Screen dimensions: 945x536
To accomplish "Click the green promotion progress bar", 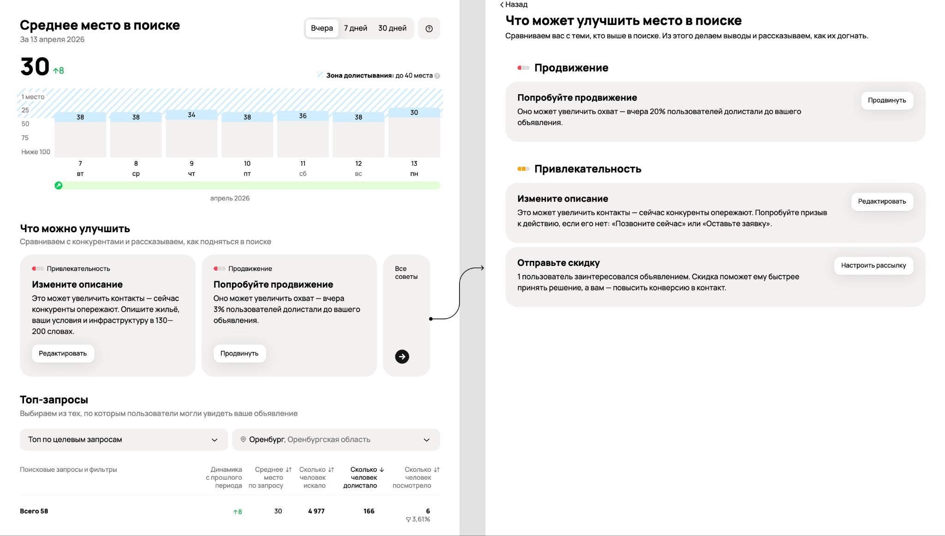I will [249, 186].
